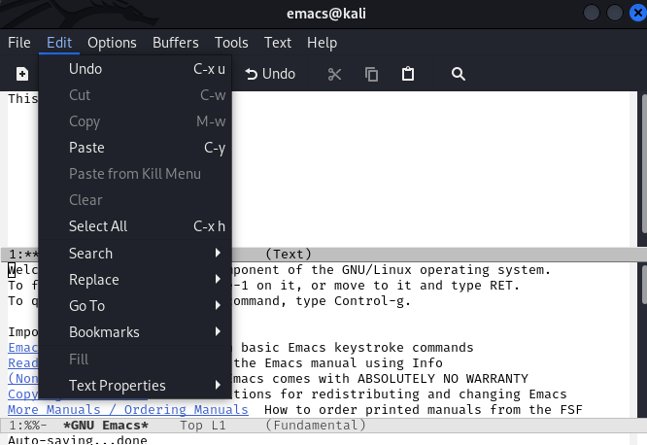Close the open Edit menu
Viewport: 647px width, 445px height.
tap(59, 43)
